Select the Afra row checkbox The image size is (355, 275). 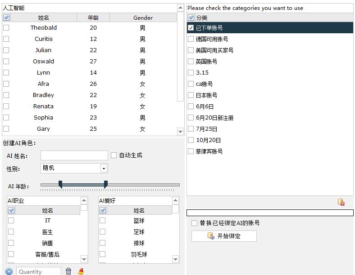(x=6, y=84)
